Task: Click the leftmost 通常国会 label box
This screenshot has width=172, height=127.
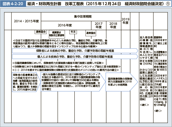Action: pos(41,32)
